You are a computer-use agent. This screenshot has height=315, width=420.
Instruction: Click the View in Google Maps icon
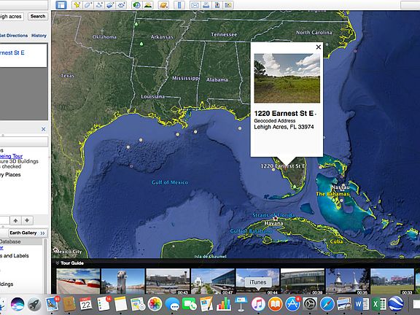(x=228, y=5)
